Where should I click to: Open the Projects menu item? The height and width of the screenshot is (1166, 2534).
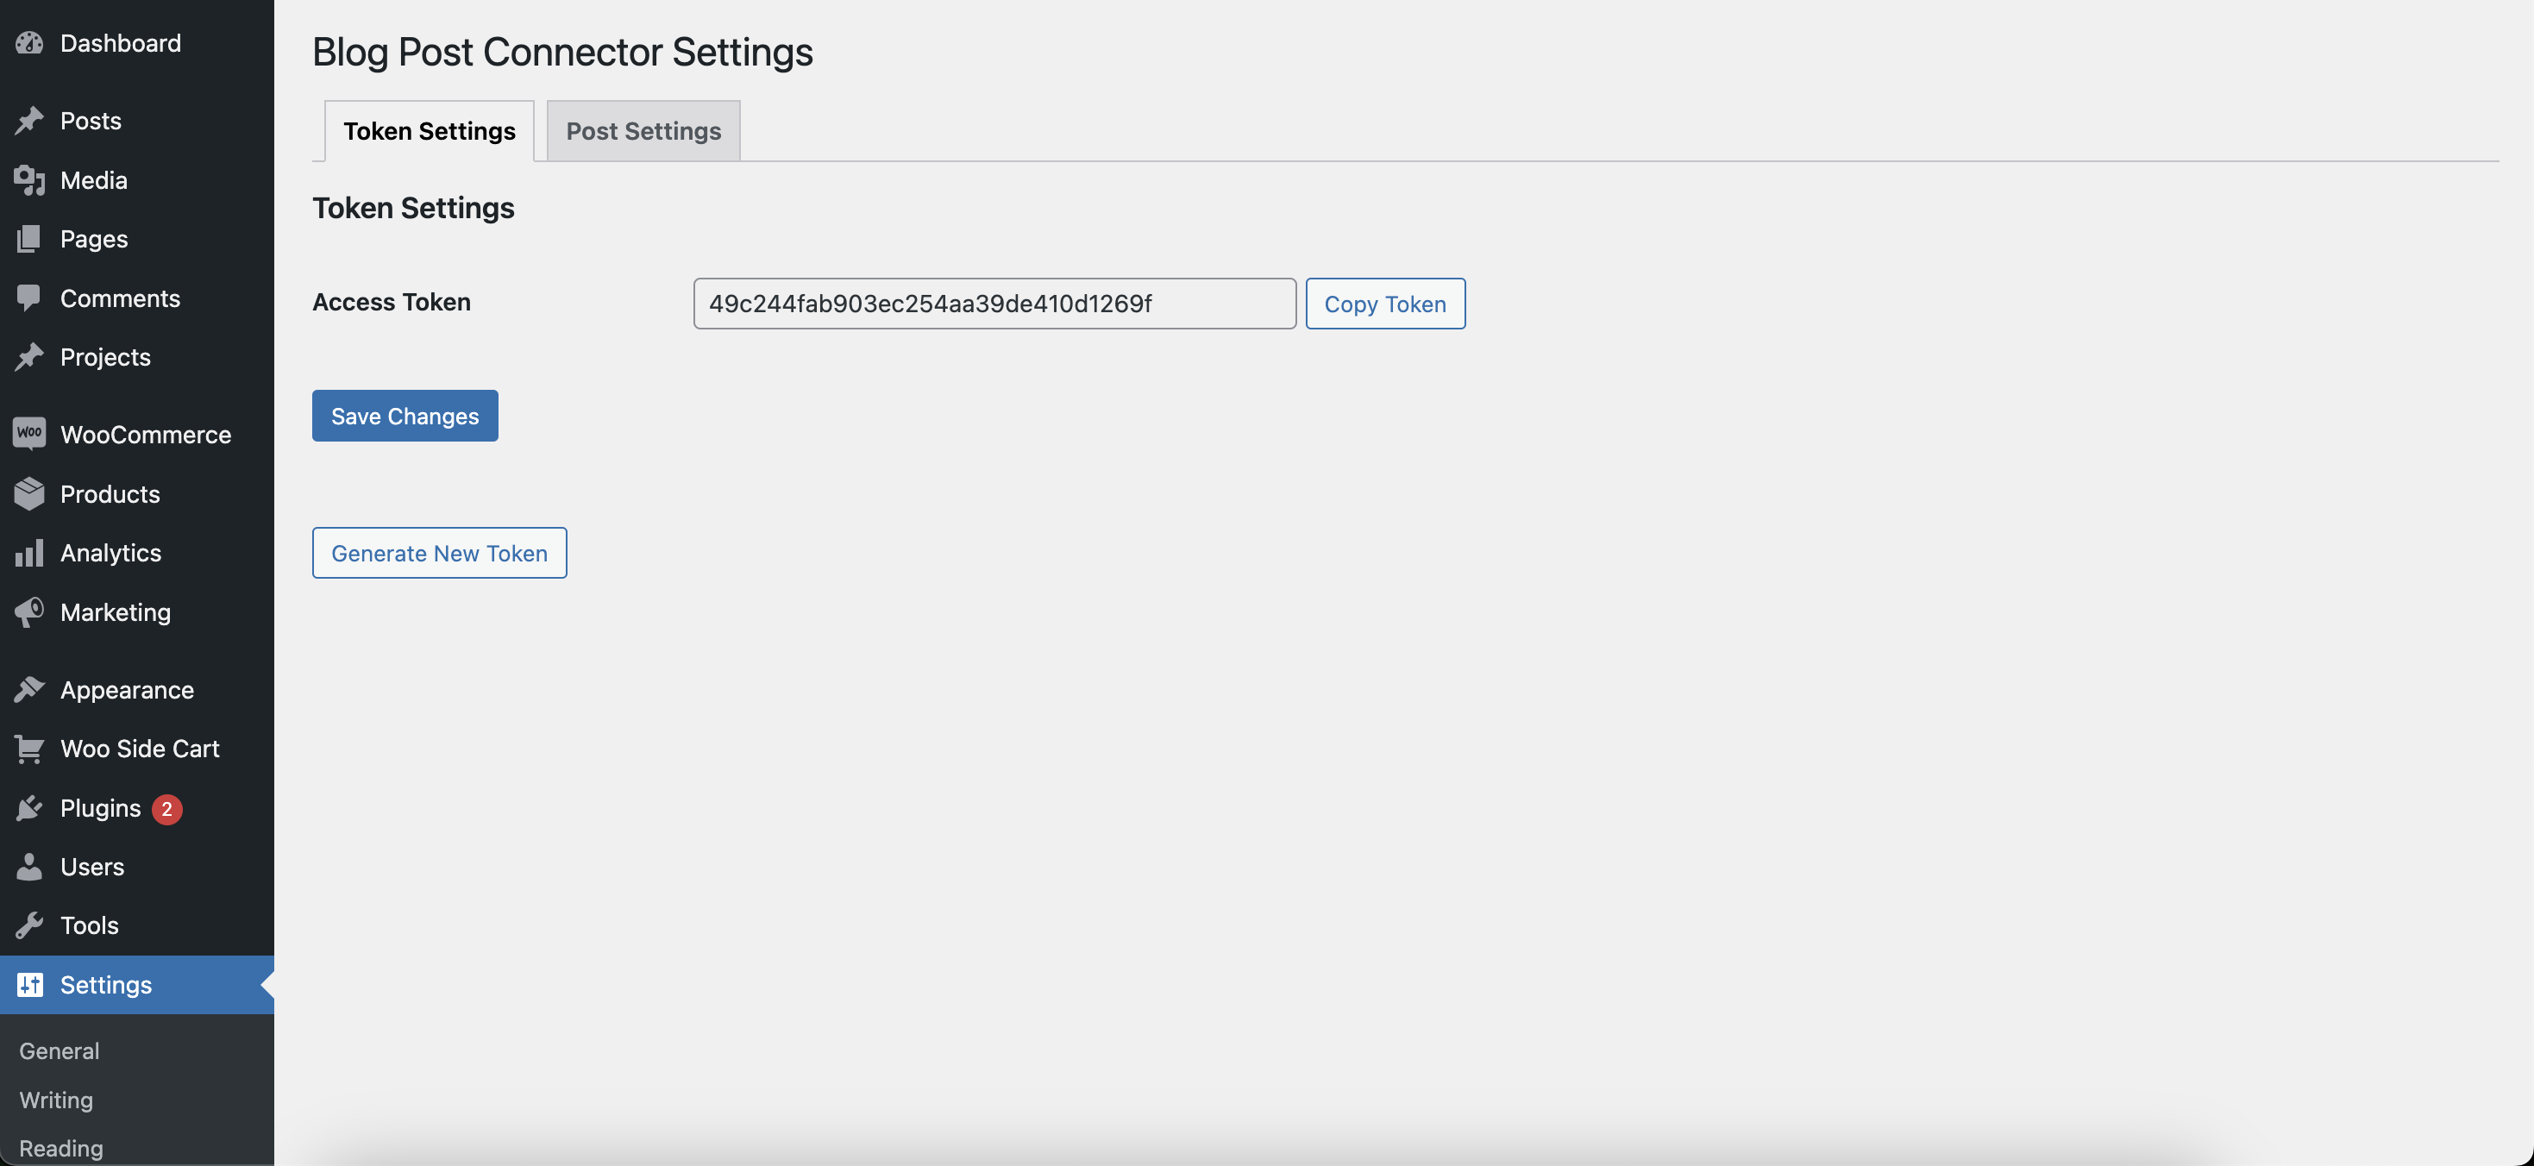point(137,356)
